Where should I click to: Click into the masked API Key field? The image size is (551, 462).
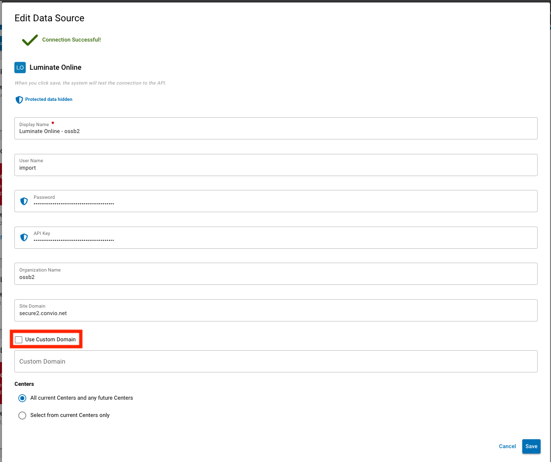coord(276,237)
